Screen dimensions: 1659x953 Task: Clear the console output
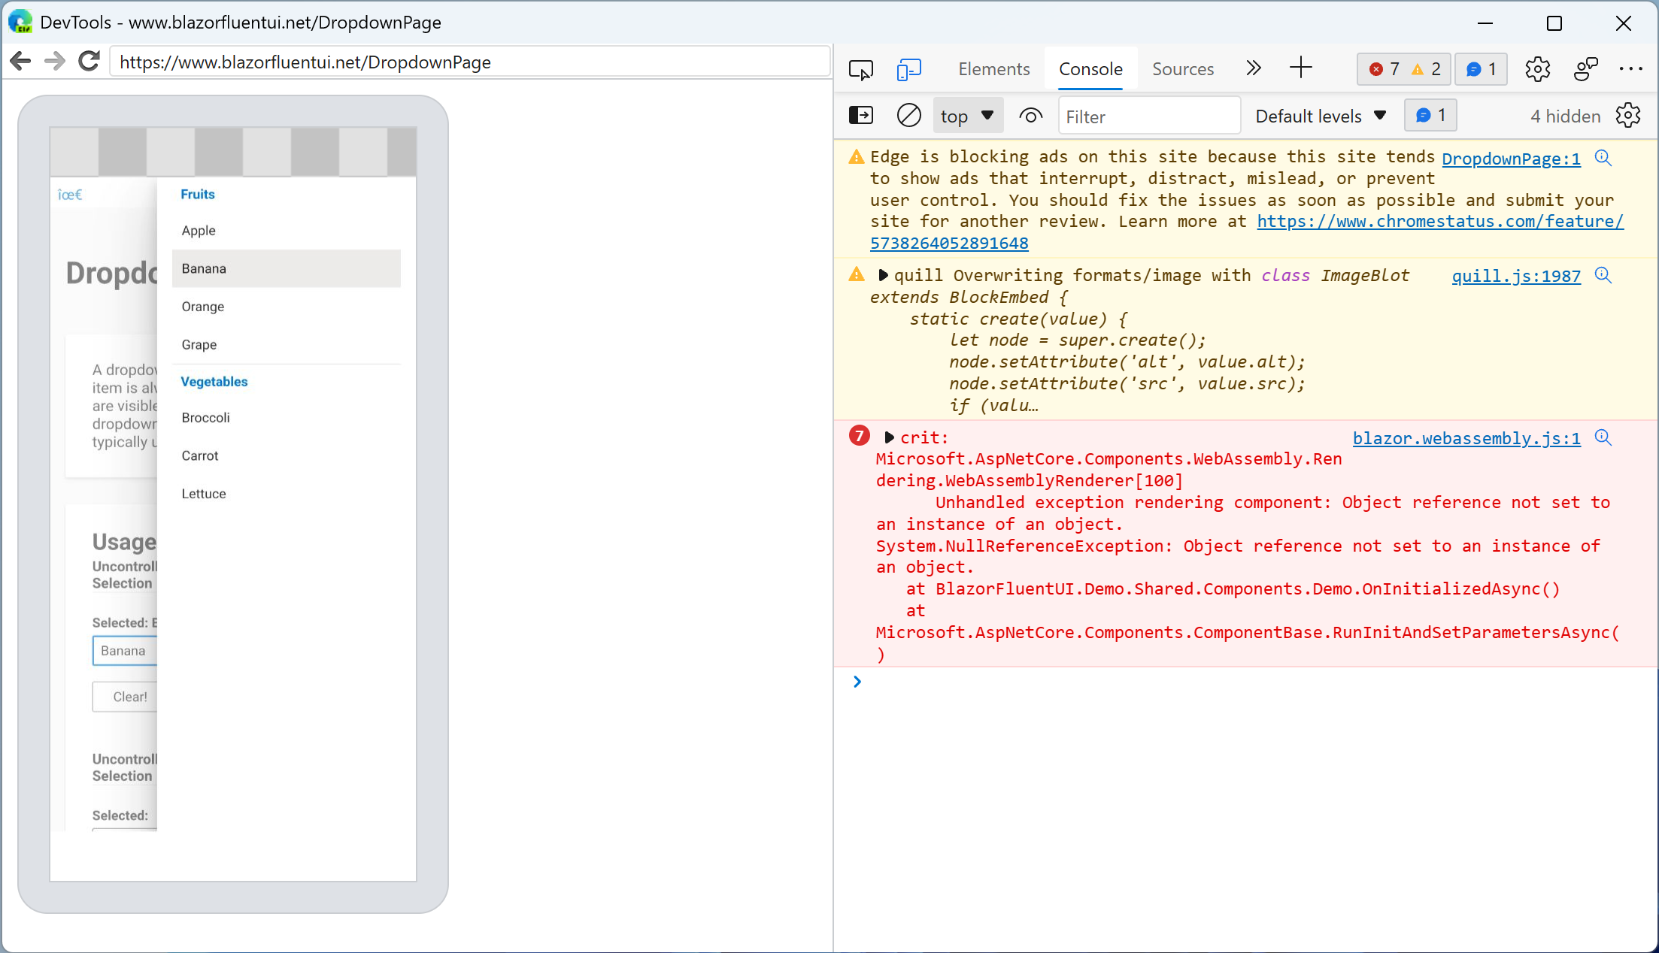pyautogui.click(x=908, y=115)
